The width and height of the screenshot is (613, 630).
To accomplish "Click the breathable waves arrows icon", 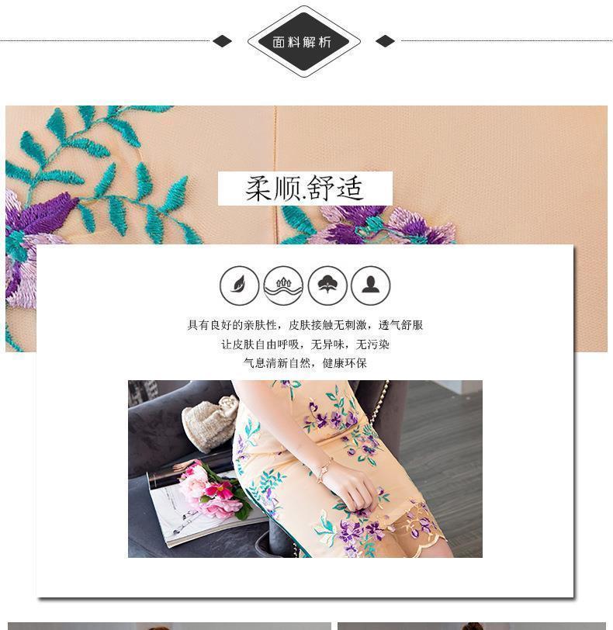I will (x=283, y=286).
